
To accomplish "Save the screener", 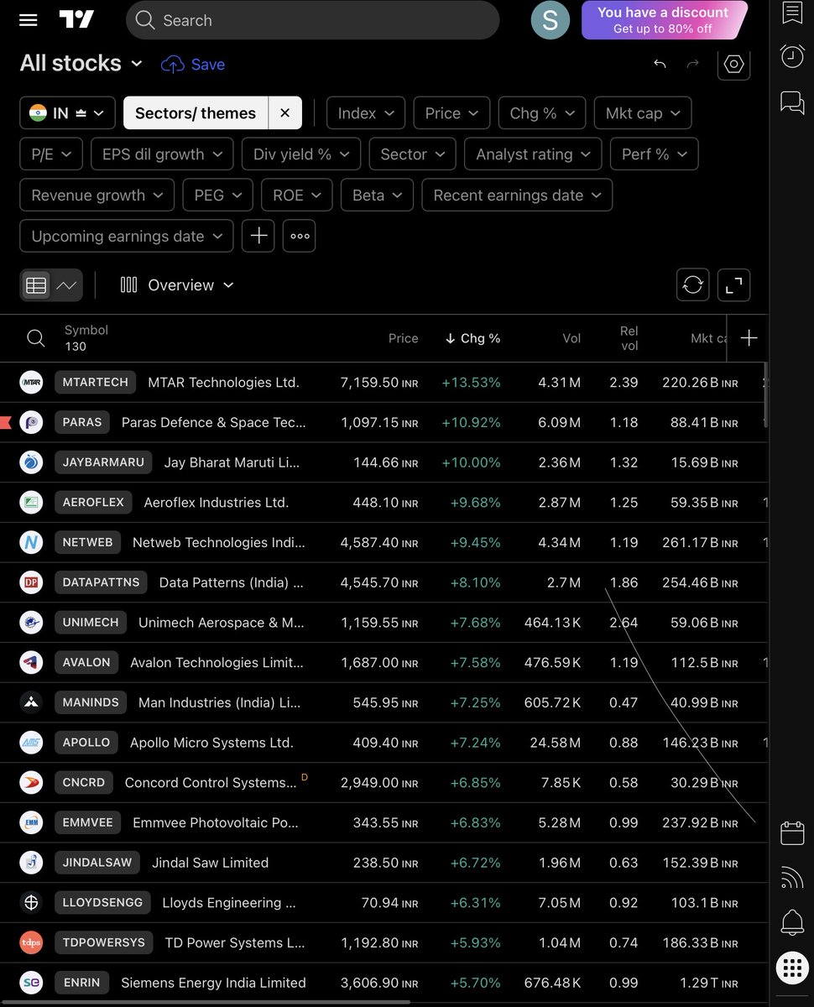I will [193, 65].
